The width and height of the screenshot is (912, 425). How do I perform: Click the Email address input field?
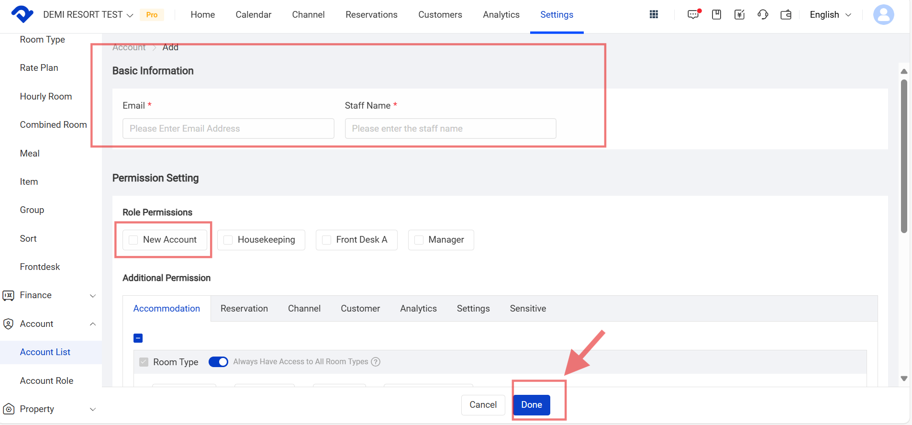pos(228,129)
